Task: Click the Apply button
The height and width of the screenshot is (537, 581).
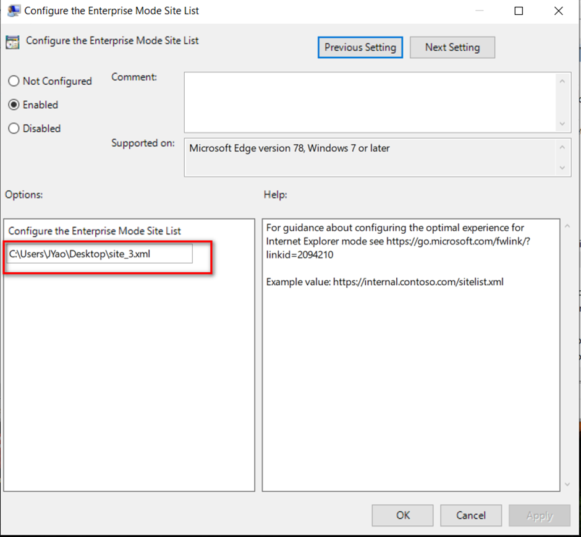Action: 539,515
